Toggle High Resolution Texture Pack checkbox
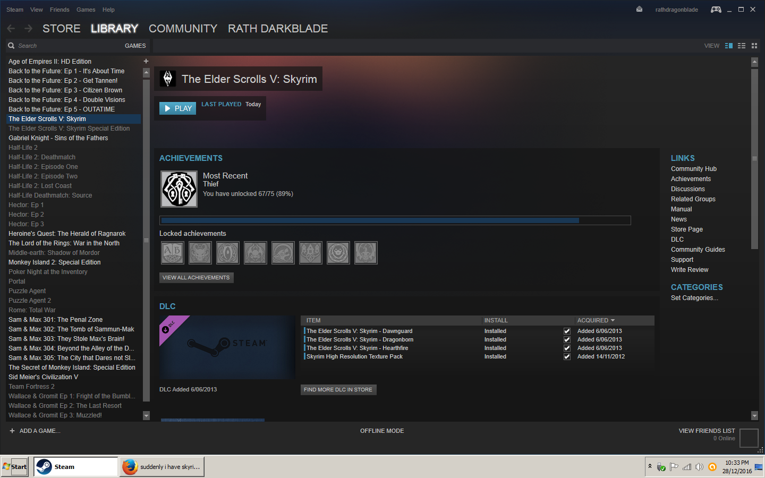This screenshot has height=478, width=765. (x=567, y=356)
